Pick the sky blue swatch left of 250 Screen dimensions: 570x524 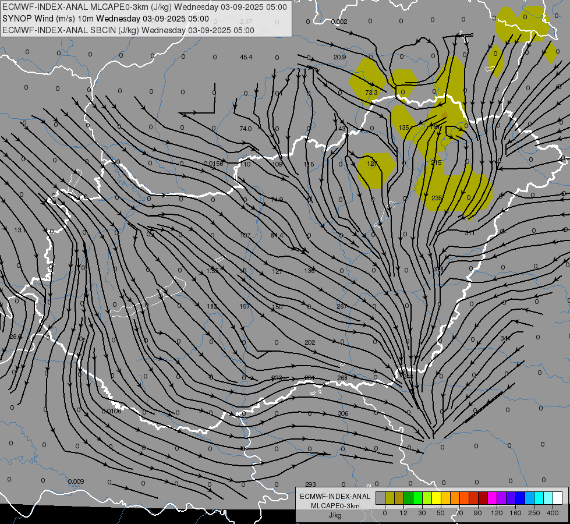coord(529,498)
